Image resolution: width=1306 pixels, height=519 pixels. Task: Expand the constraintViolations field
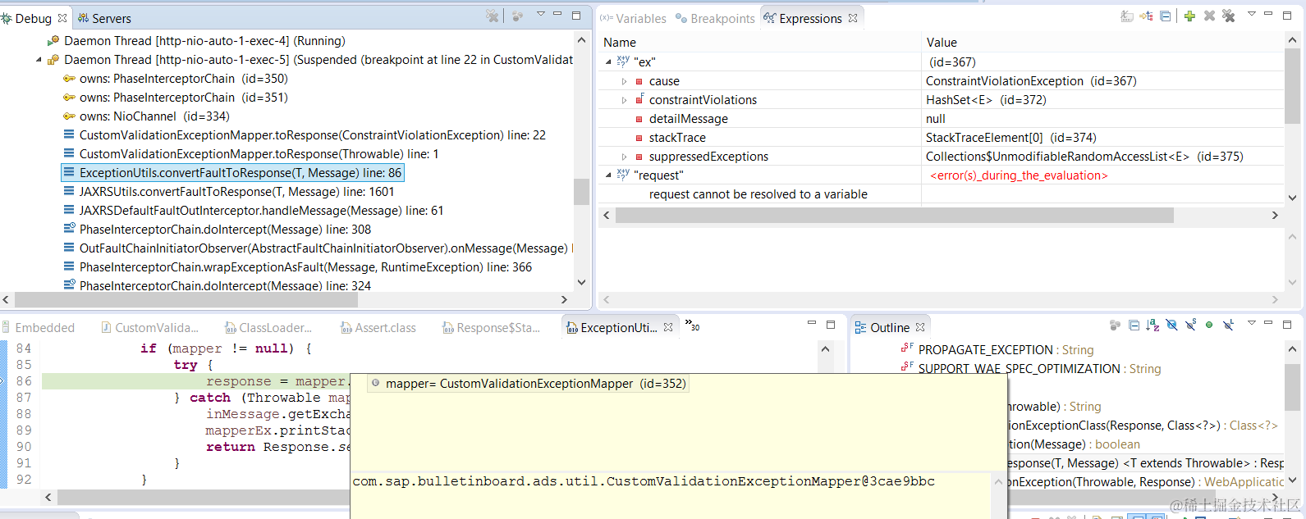624,100
